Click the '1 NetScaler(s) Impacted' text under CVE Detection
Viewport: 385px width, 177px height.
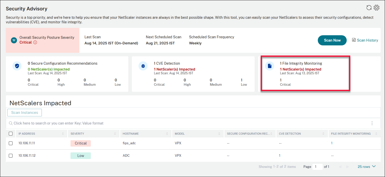174,69
